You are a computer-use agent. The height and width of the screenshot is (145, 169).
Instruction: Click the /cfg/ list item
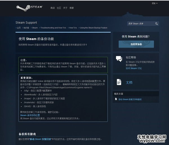click(38, 91)
